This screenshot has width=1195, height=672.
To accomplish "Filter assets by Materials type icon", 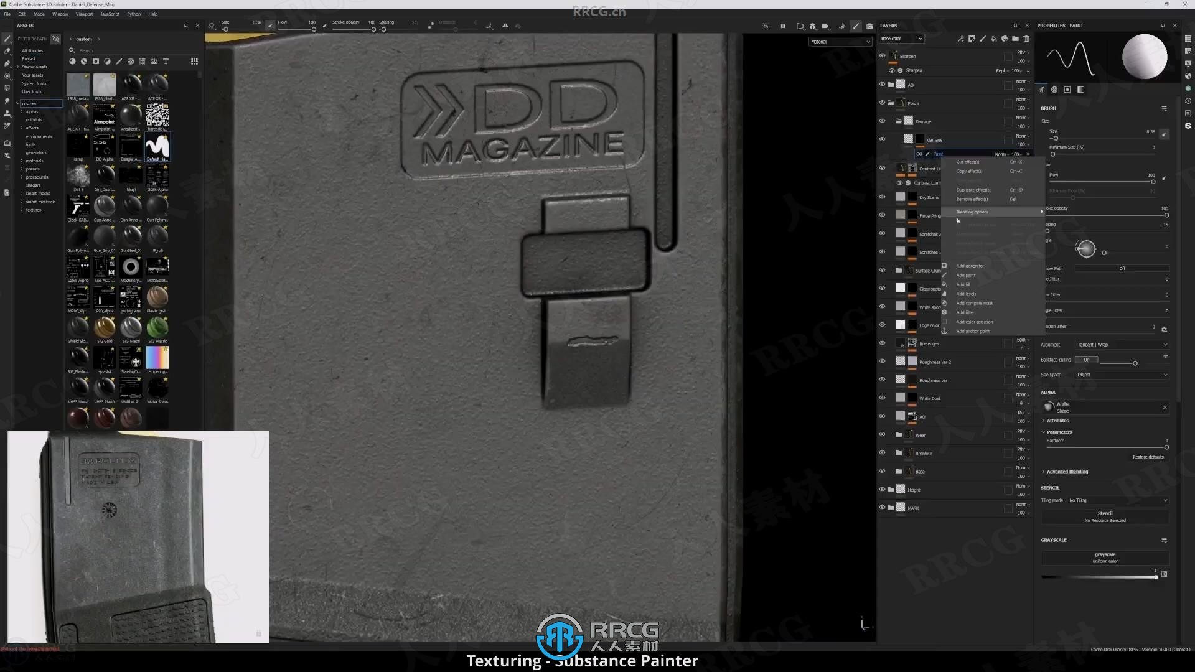I will point(72,62).
